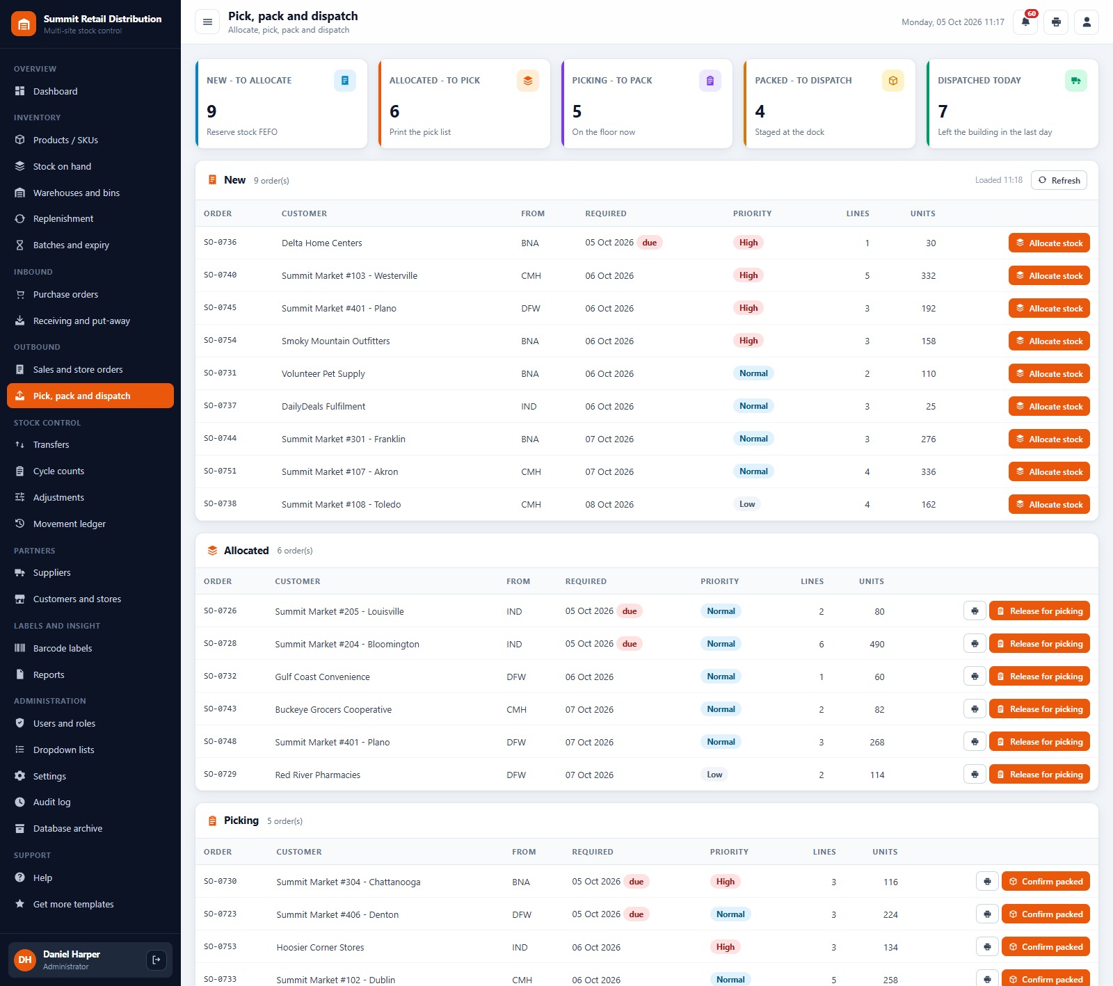Toggle the sidebar hamburger menu
1113x986 pixels.
pyautogui.click(x=207, y=22)
